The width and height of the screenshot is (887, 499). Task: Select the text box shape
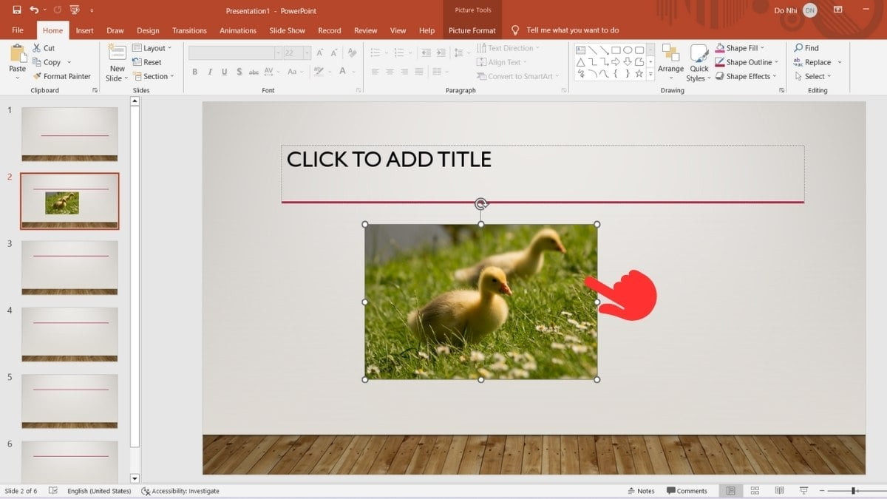(x=581, y=50)
